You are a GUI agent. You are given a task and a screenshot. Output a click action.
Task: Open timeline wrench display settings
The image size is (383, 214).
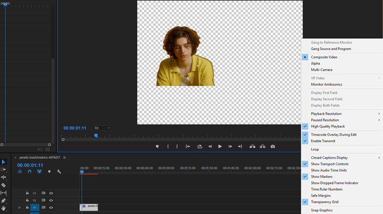tap(59, 172)
